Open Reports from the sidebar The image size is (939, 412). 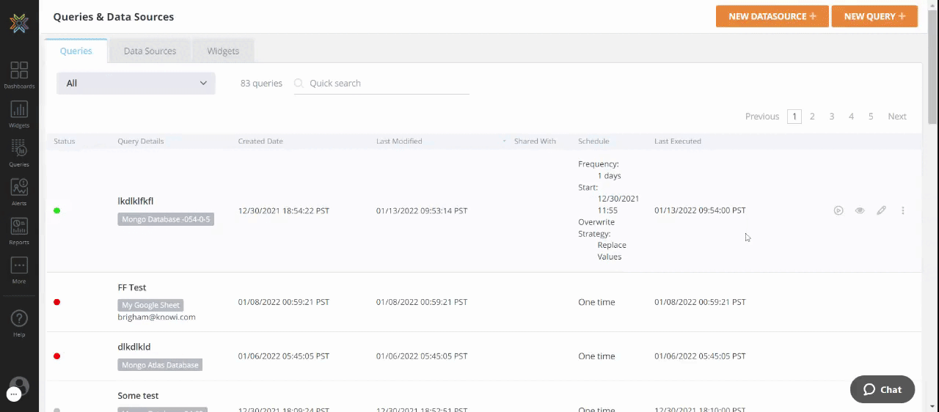point(19,231)
